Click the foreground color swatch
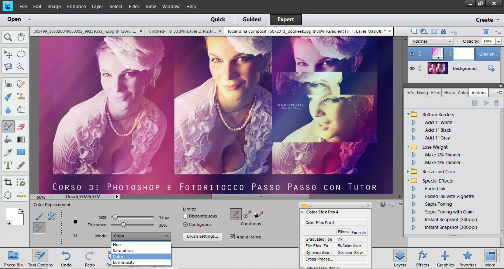This screenshot has width=504, height=269. (12, 213)
